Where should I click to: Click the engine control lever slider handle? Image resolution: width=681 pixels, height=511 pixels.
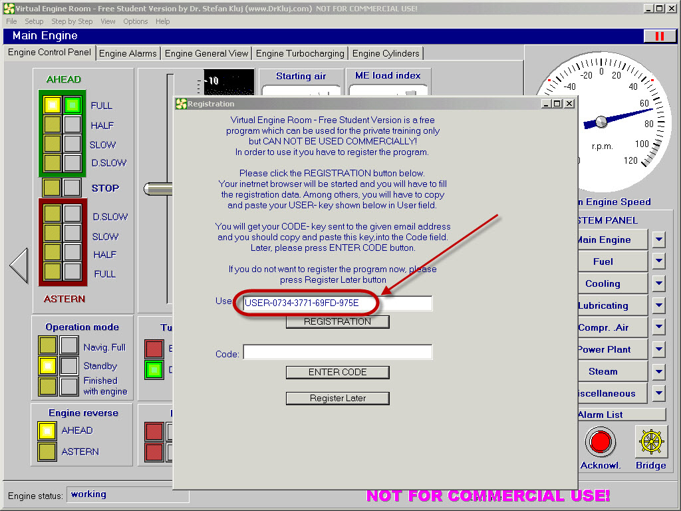point(158,189)
